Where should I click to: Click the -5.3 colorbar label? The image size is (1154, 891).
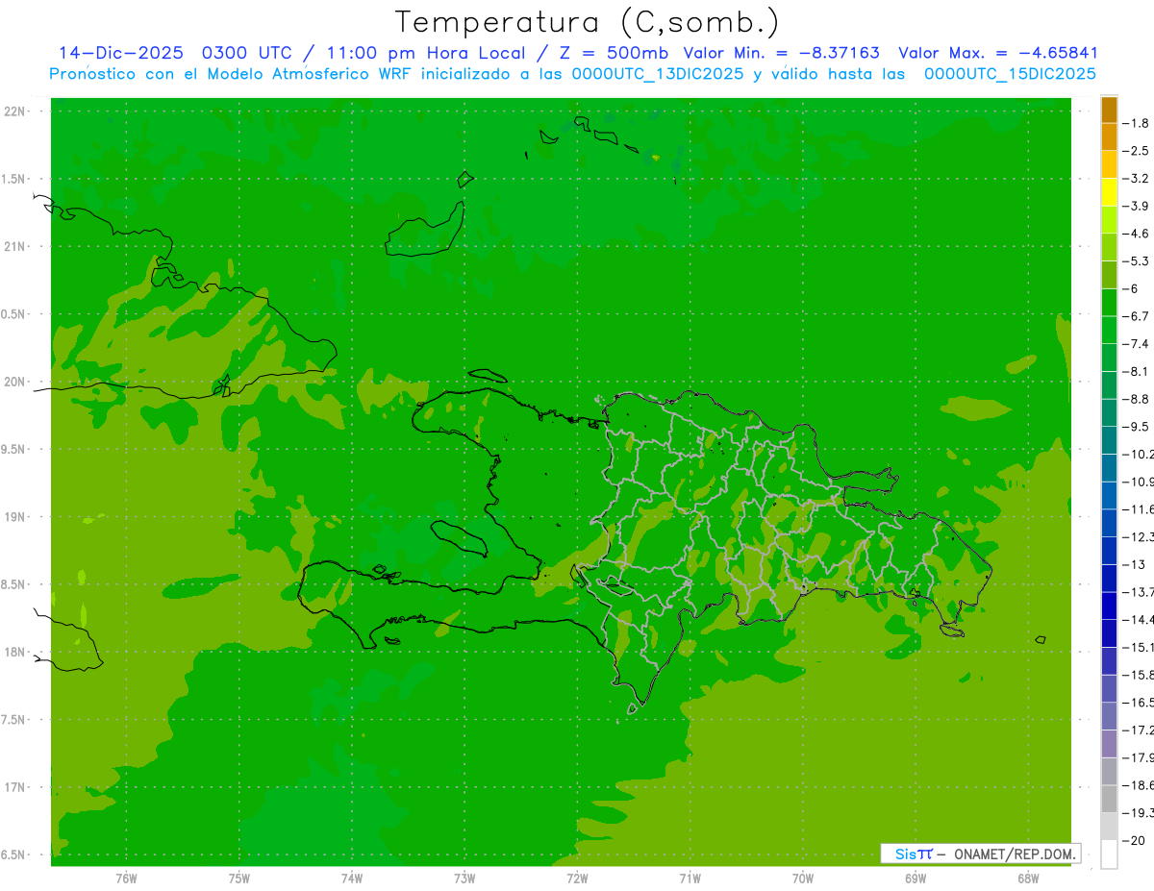click(1137, 261)
